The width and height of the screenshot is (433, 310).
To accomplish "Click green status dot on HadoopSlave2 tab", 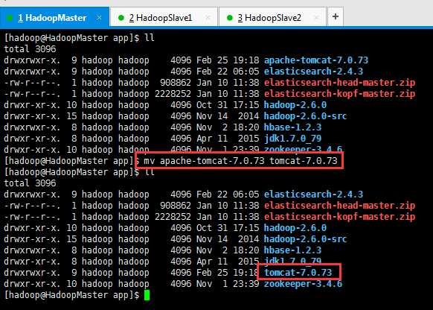I will (229, 18).
